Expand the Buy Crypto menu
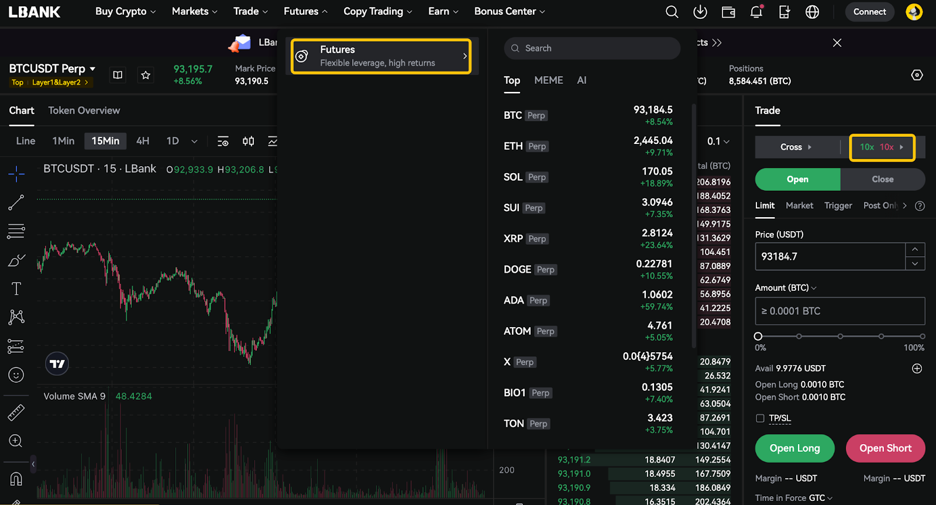Viewport: 936px width, 505px height. [x=125, y=11]
